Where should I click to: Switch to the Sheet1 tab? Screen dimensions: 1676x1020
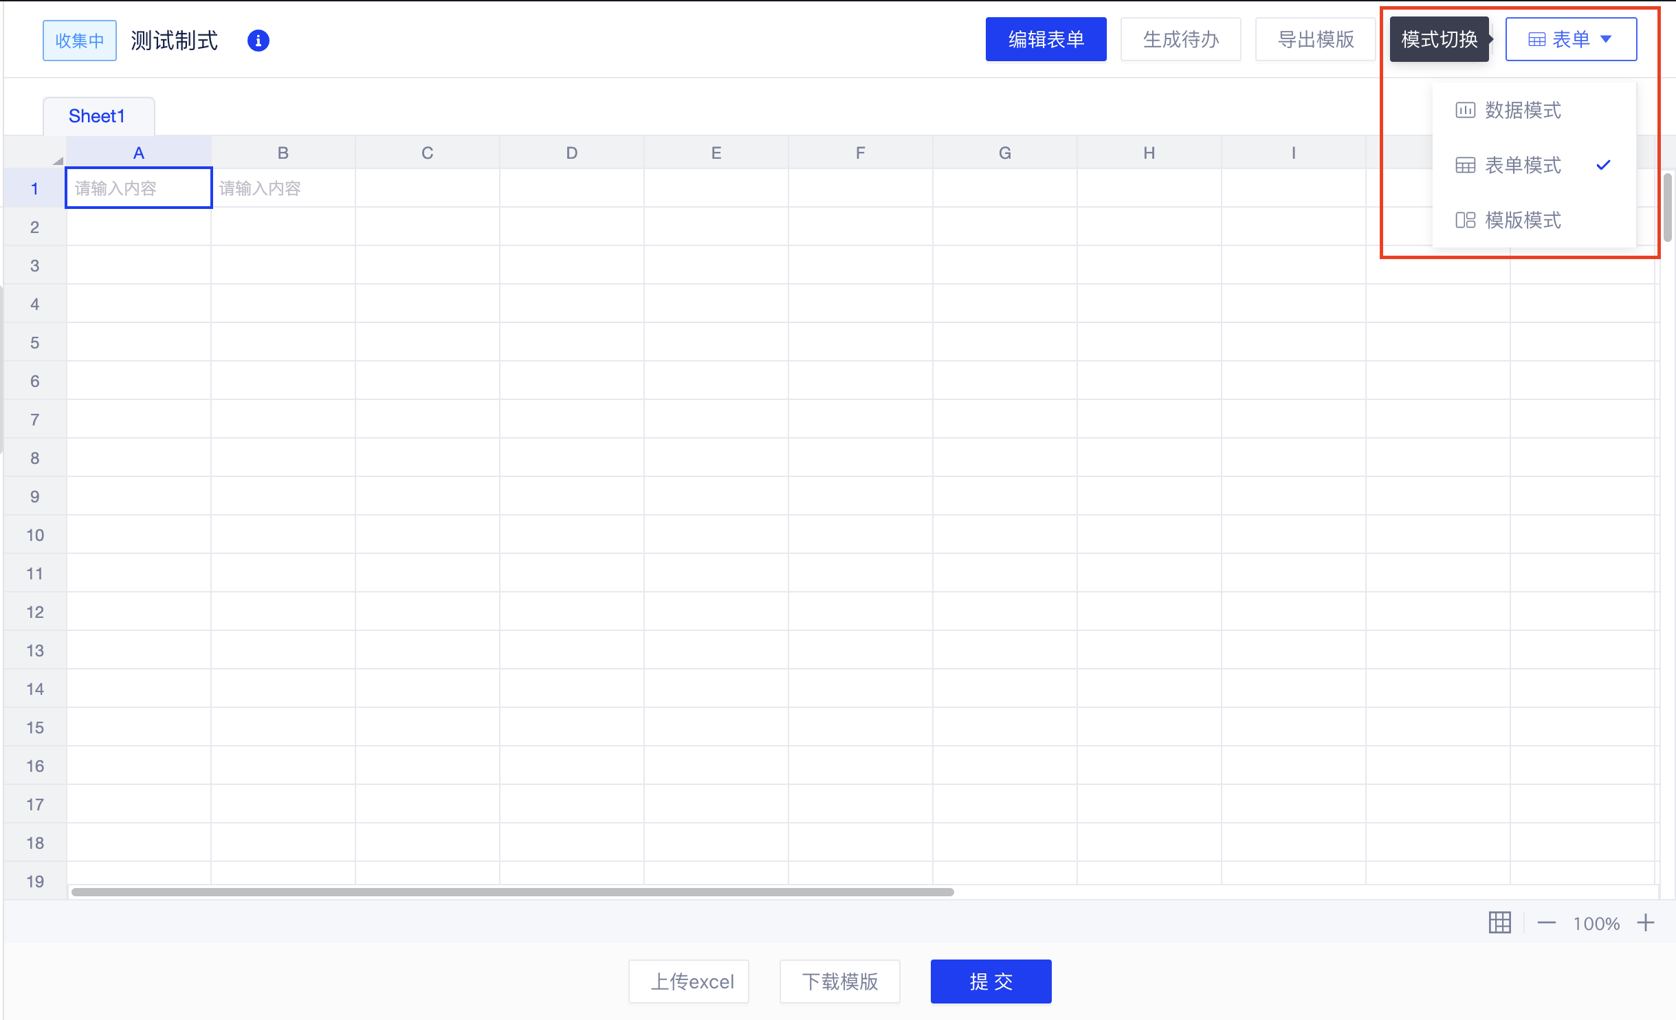click(96, 115)
